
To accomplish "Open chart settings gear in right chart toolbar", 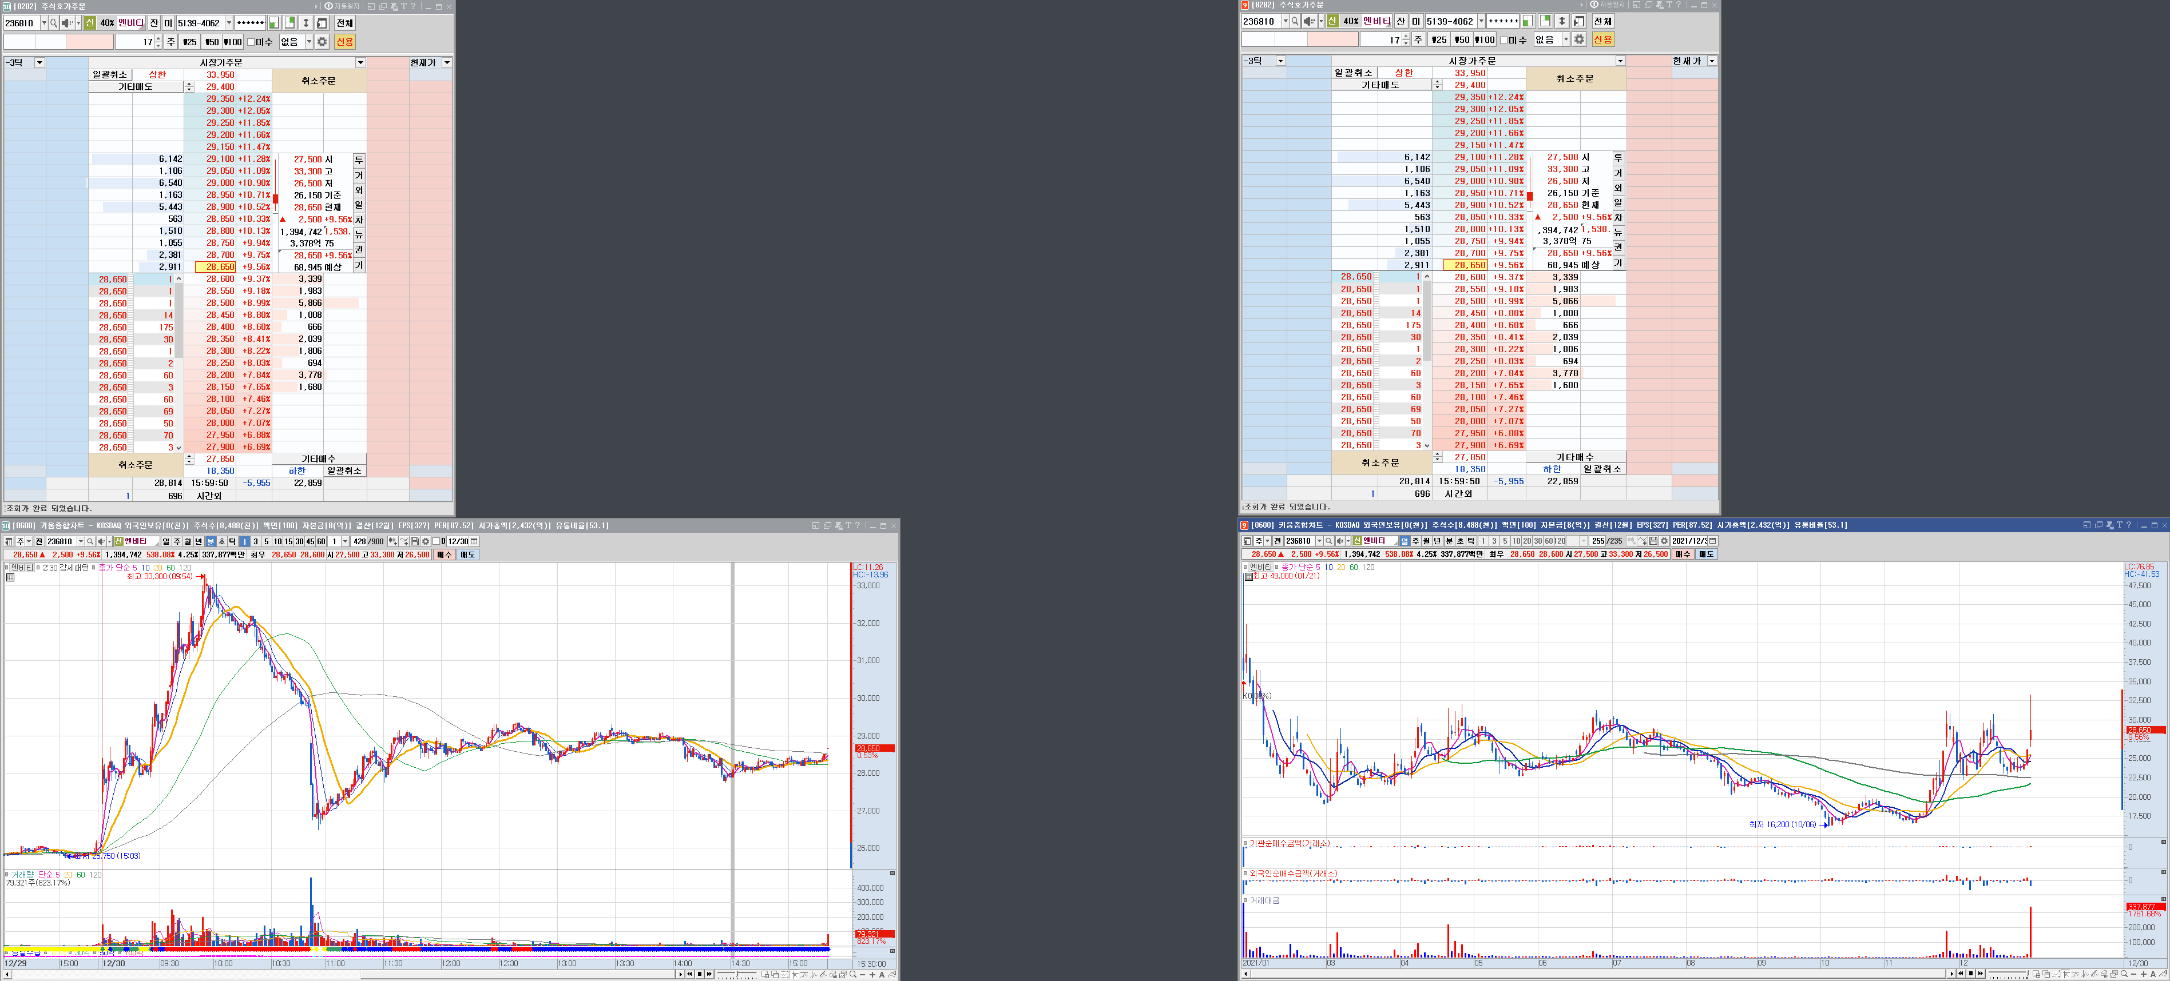I will (x=1664, y=541).
